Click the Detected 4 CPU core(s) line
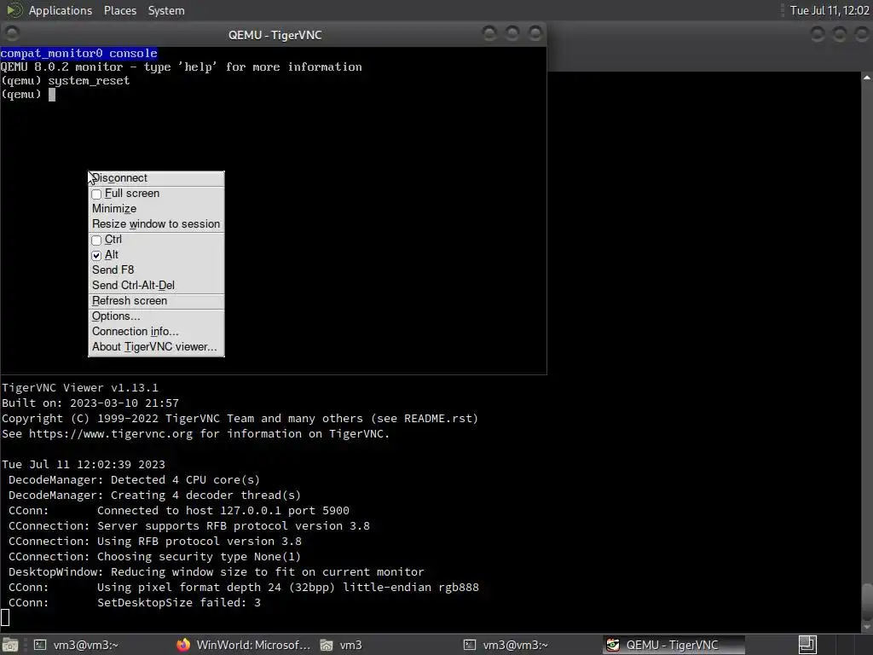Image resolution: width=873 pixels, height=655 pixels. (134, 480)
